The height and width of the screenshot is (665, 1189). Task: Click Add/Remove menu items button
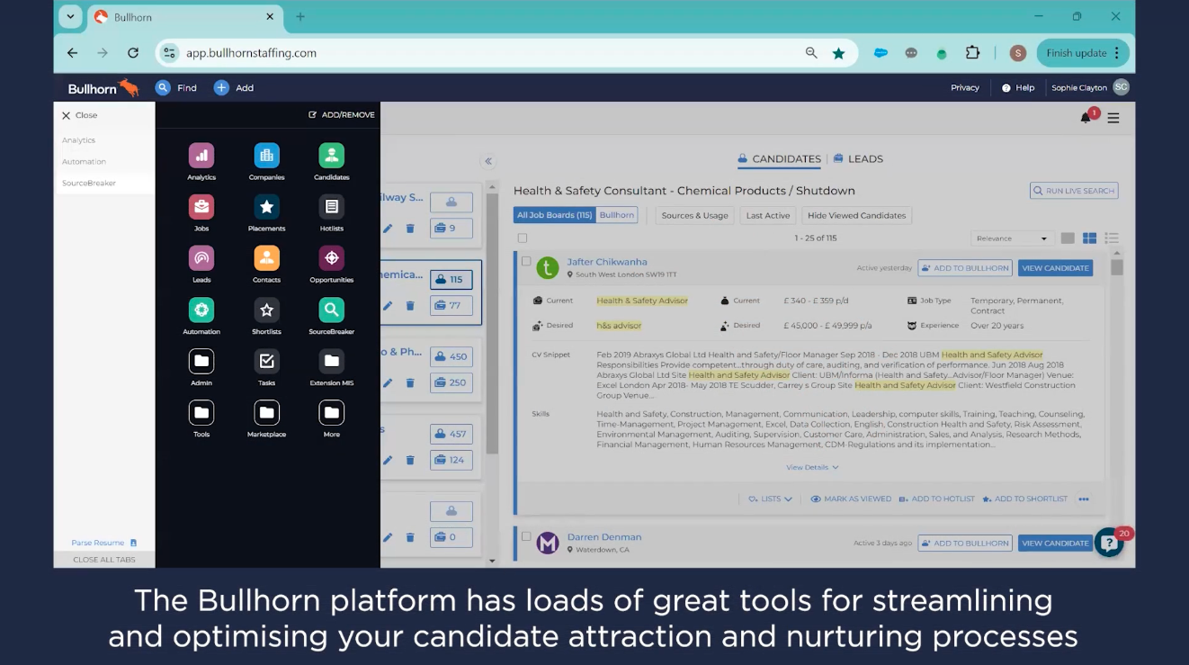[342, 115]
